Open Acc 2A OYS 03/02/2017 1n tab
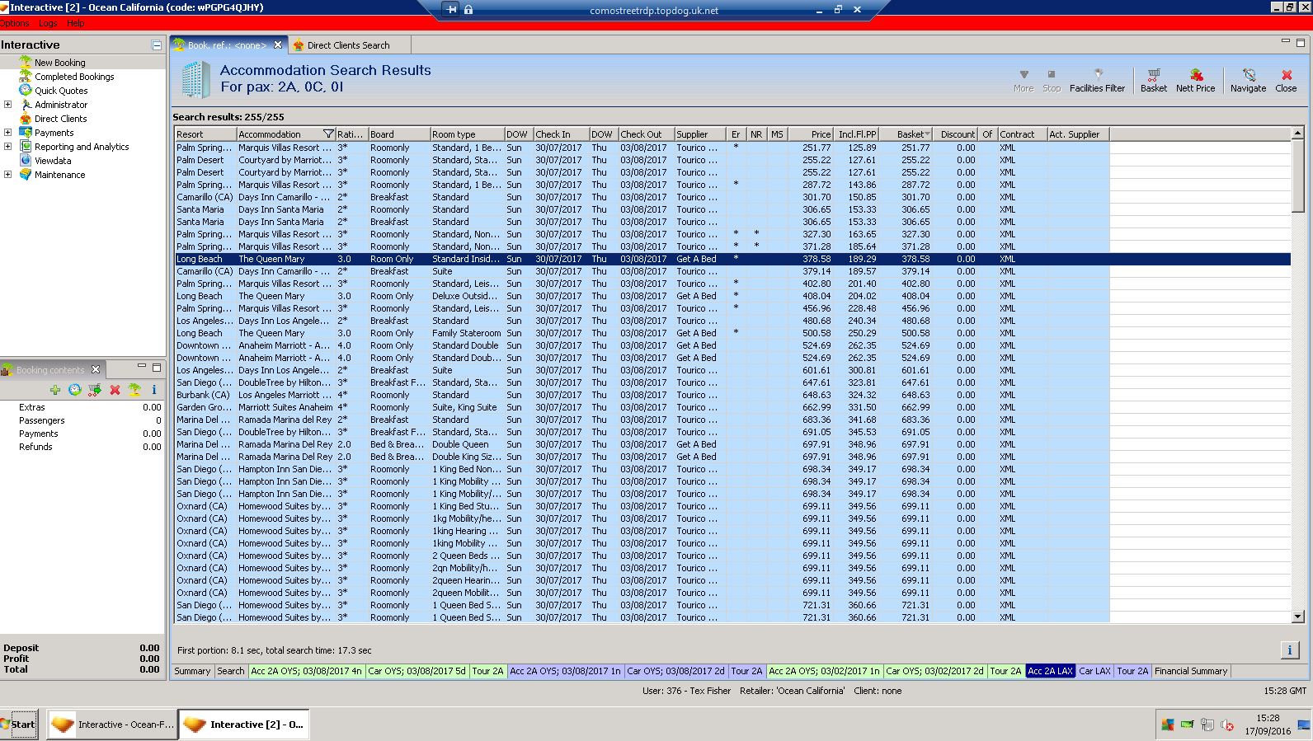 tap(824, 671)
